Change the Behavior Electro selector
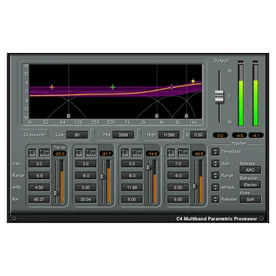Viewport: 276px width, 276px height. pyautogui.click(x=250, y=185)
